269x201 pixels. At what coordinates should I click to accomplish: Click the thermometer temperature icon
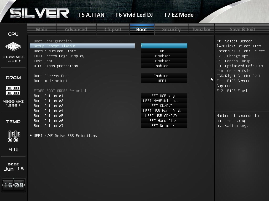pos(13,136)
